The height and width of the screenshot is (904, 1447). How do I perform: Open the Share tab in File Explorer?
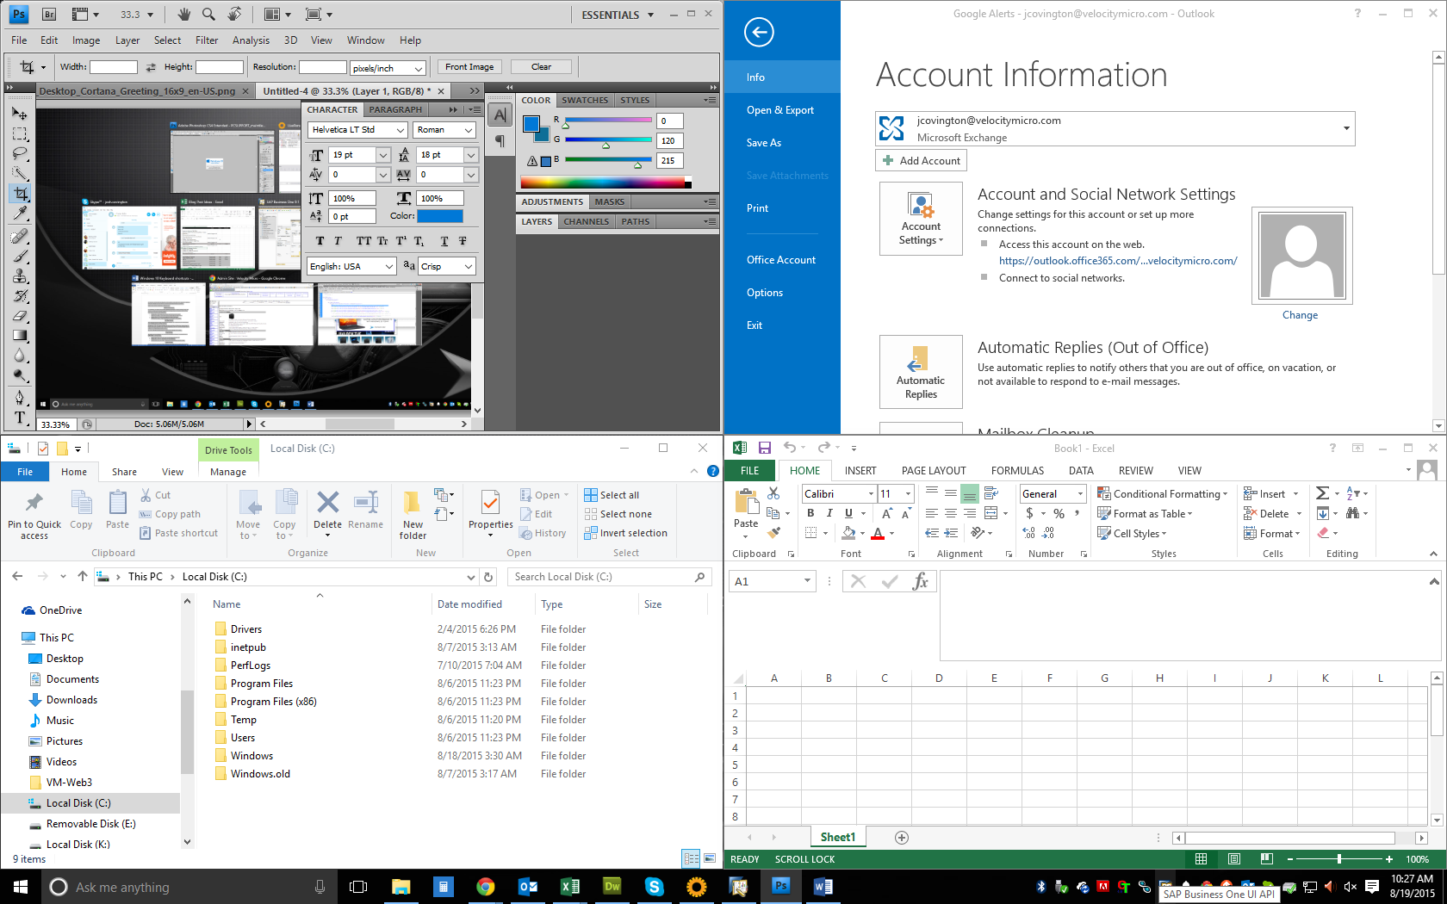point(124,472)
